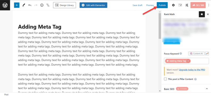
Task: Undo the last change
Action: tap(30, 5)
